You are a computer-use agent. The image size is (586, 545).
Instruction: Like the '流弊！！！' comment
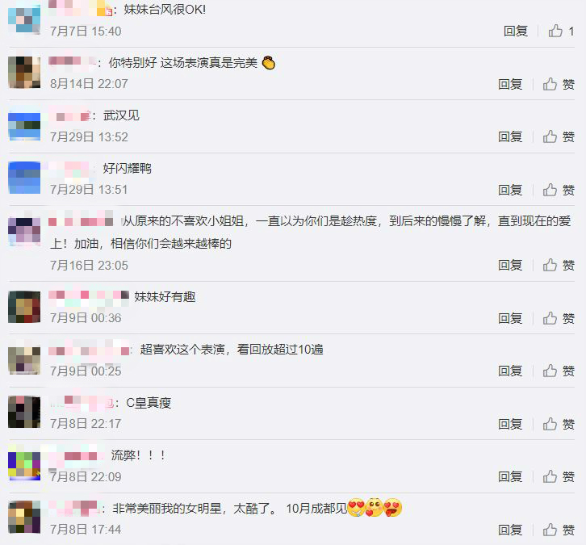pos(559,476)
